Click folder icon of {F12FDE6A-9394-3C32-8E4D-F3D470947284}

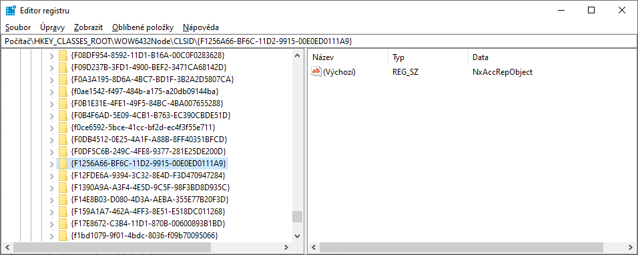click(63, 176)
